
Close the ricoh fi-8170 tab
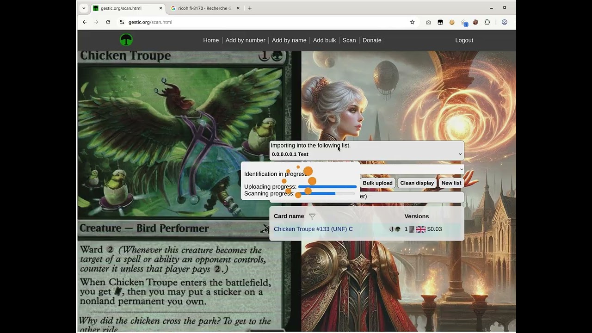(238, 8)
